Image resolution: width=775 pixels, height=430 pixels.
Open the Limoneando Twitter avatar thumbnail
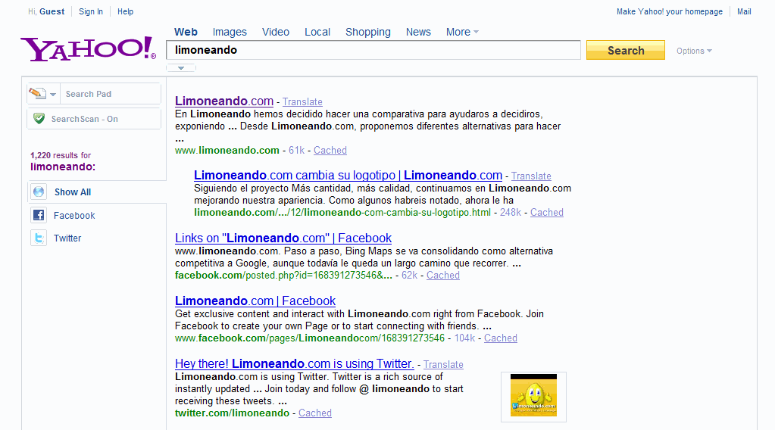pos(533,397)
